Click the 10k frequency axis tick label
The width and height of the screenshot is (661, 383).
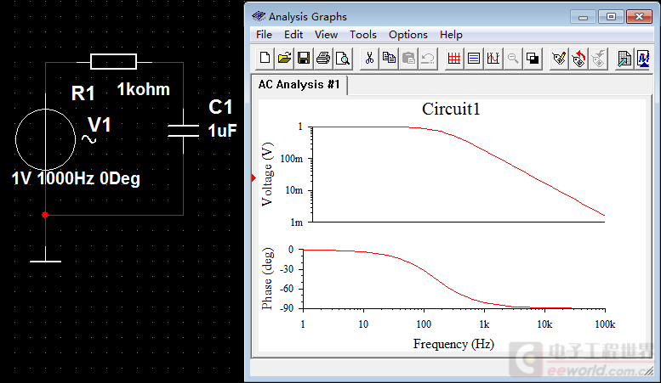(544, 324)
